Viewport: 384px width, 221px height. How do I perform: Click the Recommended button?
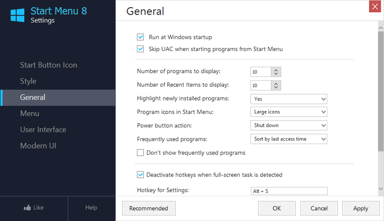(x=149, y=208)
